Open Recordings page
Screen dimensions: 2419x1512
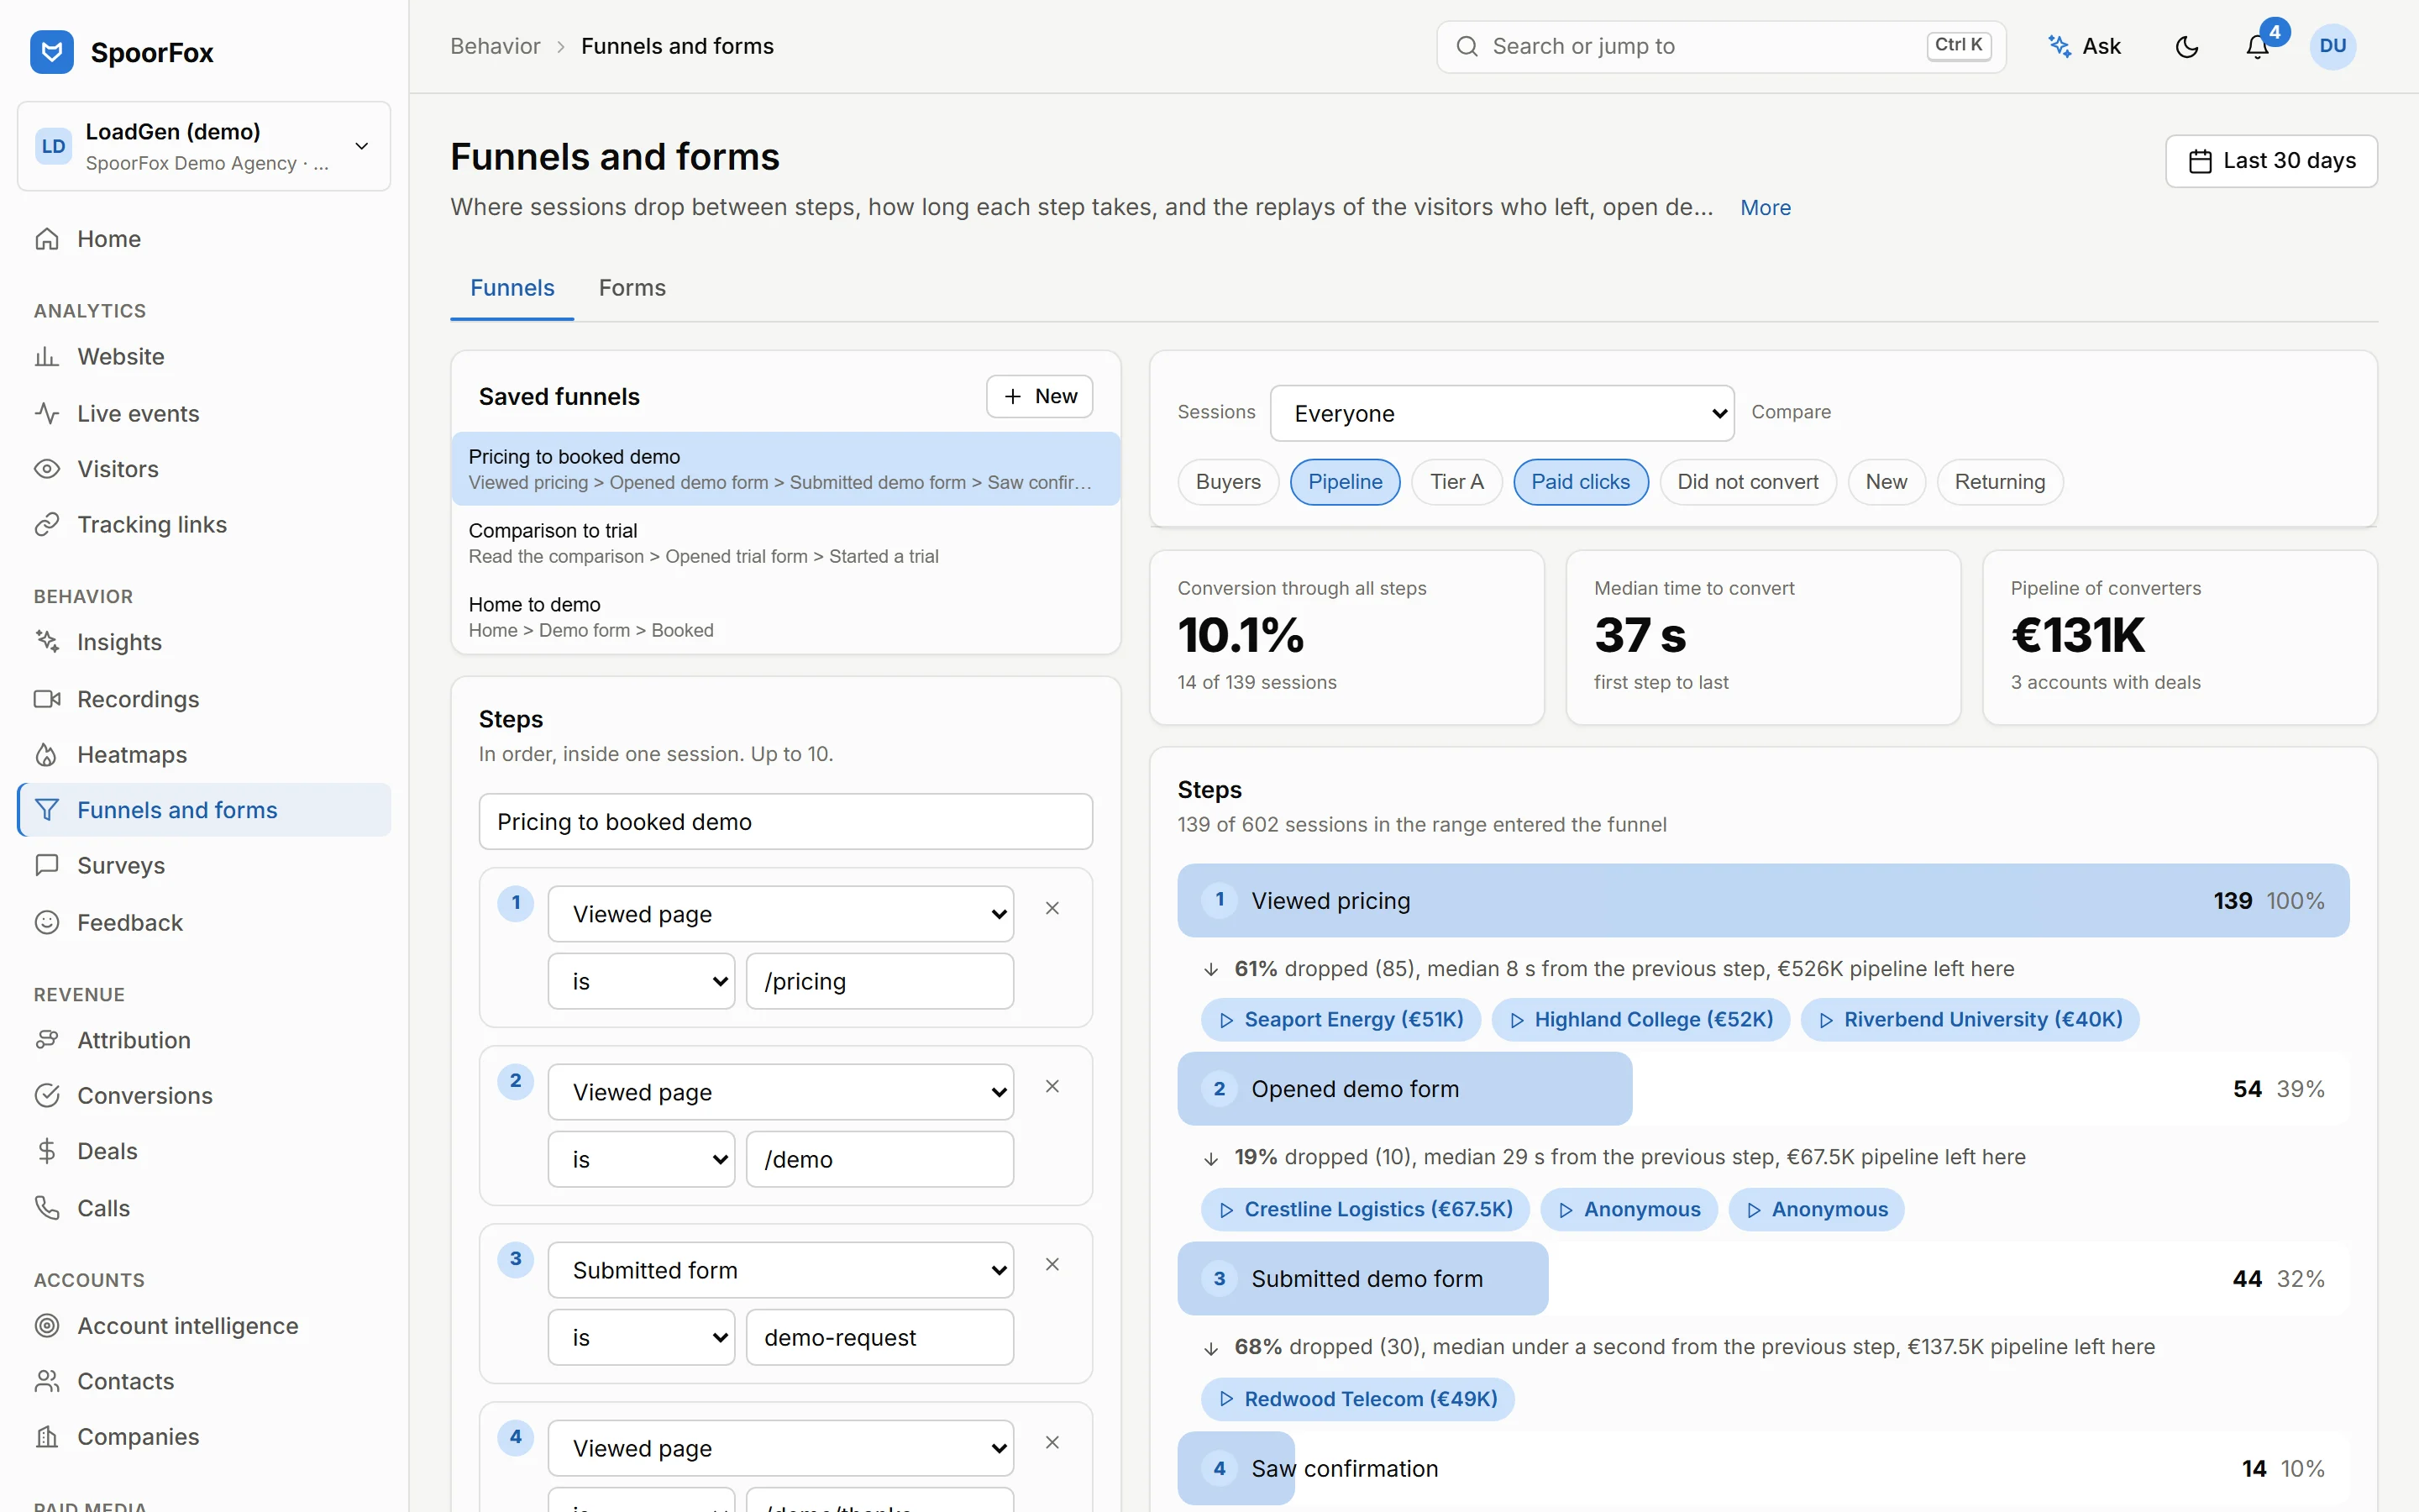pos(204,699)
